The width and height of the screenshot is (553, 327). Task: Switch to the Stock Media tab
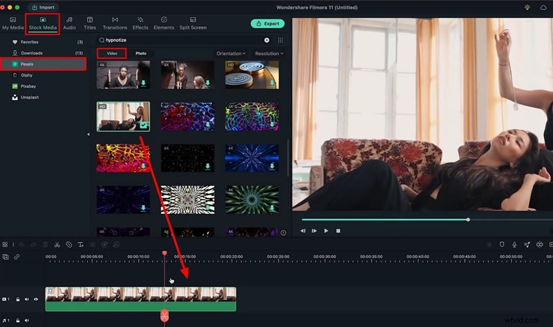[43, 23]
